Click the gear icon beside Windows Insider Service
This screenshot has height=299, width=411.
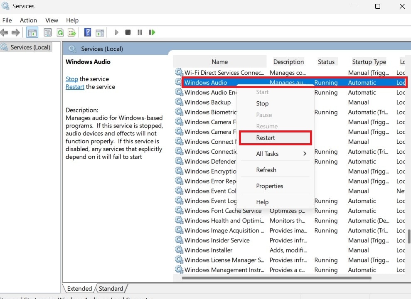tap(179, 240)
